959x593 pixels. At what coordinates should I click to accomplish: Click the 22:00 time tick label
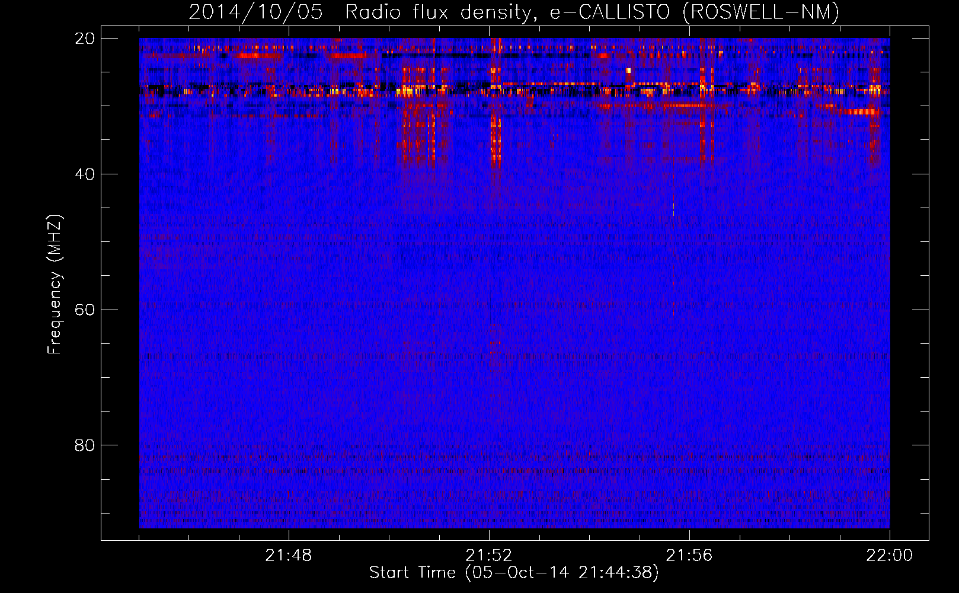[890, 556]
